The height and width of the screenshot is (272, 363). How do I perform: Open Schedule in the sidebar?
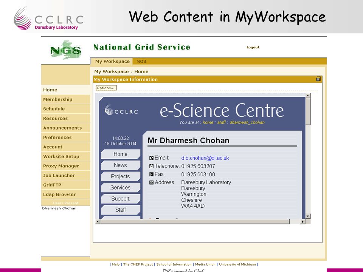[x=65, y=109]
